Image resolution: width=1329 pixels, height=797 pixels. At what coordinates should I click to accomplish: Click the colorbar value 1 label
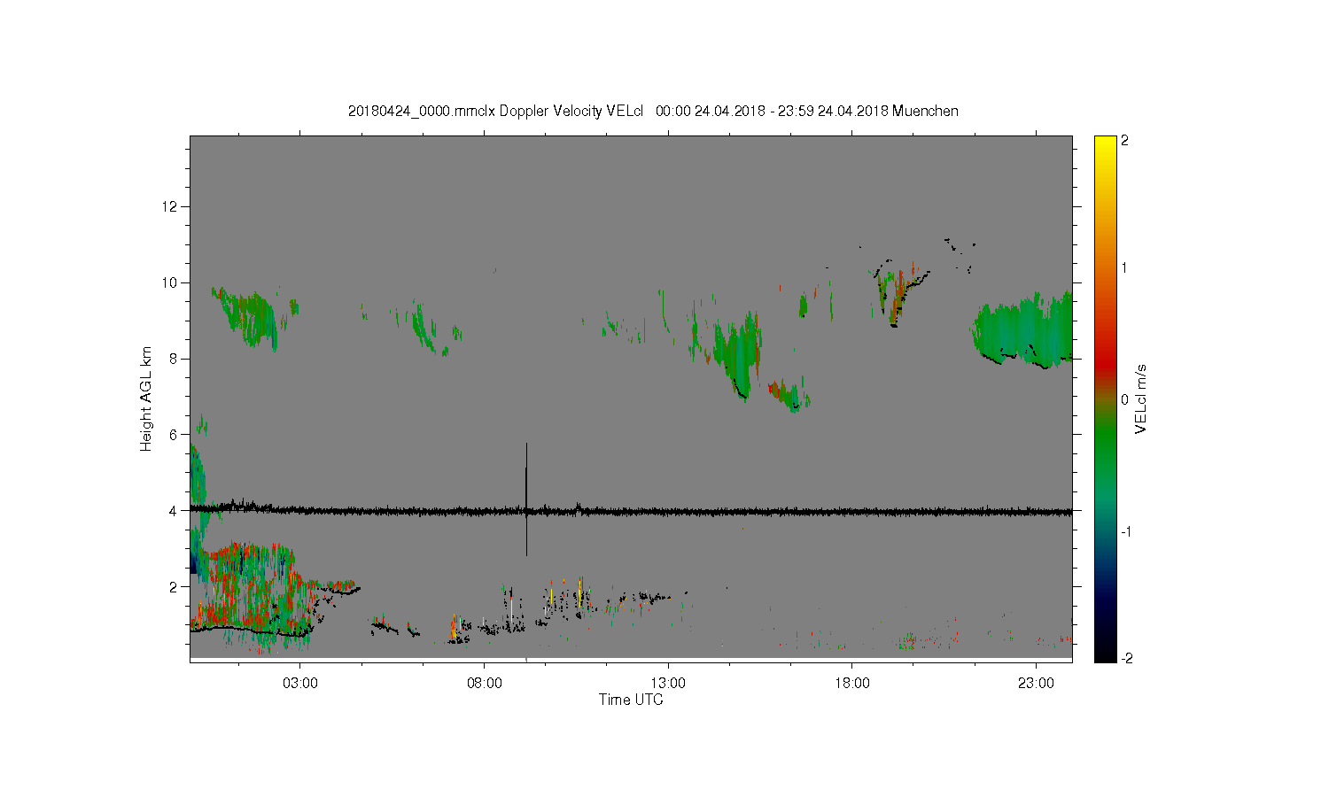tap(1125, 267)
